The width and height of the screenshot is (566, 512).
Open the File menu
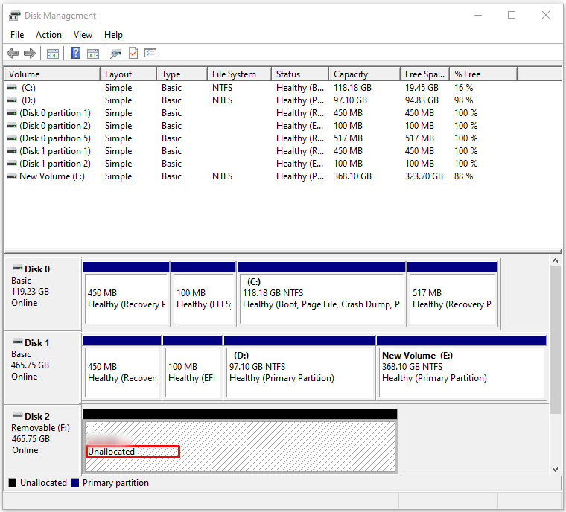tap(17, 35)
